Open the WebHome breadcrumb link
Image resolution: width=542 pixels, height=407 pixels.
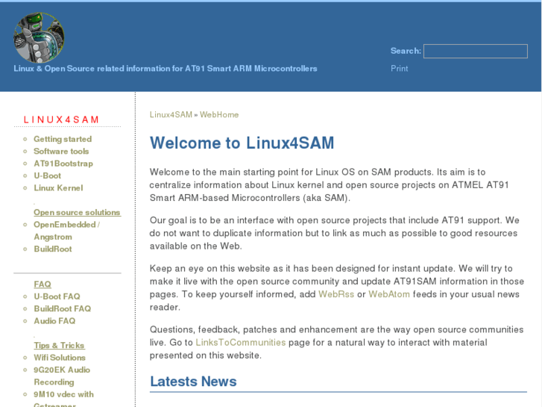point(219,115)
